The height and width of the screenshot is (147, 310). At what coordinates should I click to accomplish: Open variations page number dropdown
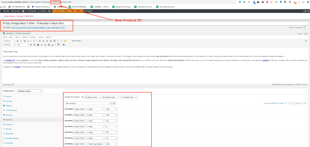tap(294, 103)
